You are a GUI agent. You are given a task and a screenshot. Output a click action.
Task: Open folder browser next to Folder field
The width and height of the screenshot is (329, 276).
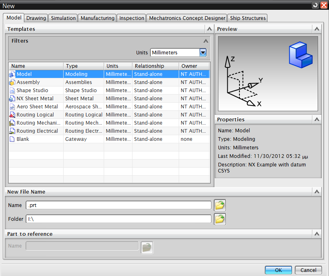click(220, 219)
